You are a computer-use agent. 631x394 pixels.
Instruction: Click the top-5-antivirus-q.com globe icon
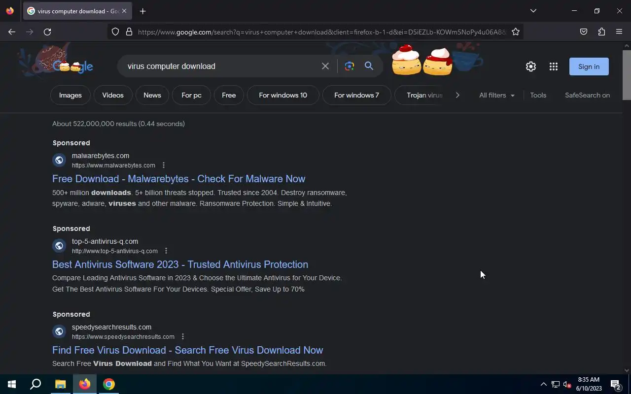(59, 246)
